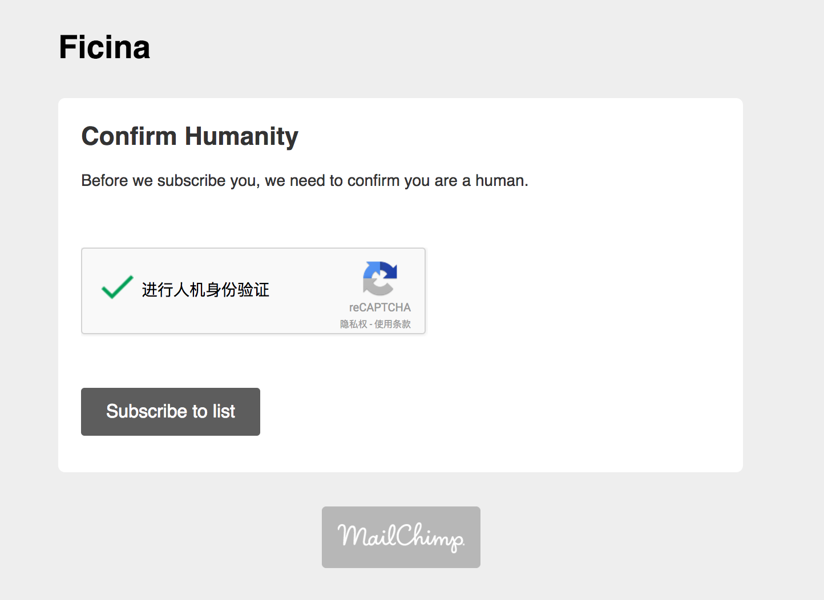Click the 进行人机身份验证 verification label

coord(205,290)
